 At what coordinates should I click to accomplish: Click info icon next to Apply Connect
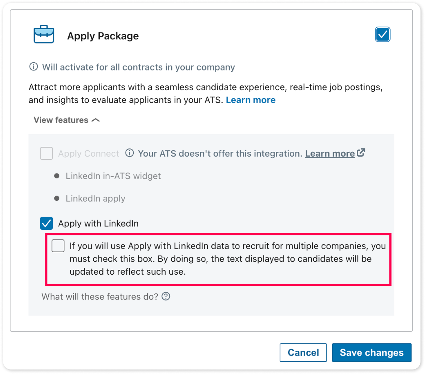130,153
